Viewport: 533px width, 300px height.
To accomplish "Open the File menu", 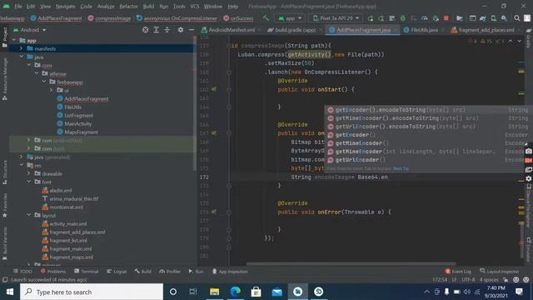I will click(18, 6).
